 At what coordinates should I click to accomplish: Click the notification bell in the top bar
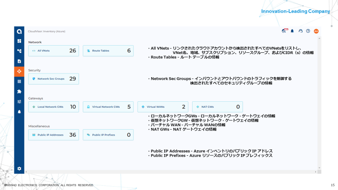[x=292, y=31]
